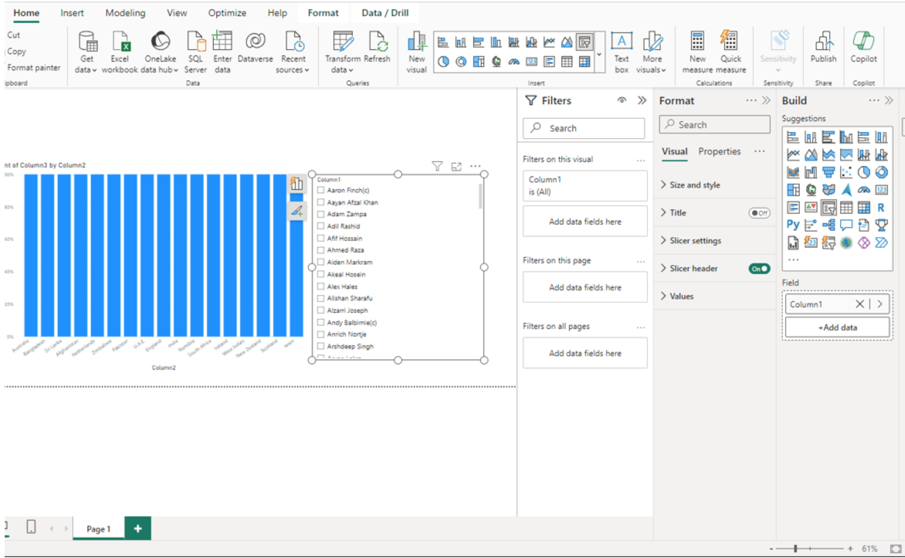Create a New measure
Image resolution: width=905 pixels, height=558 pixels.
(697, 52)
